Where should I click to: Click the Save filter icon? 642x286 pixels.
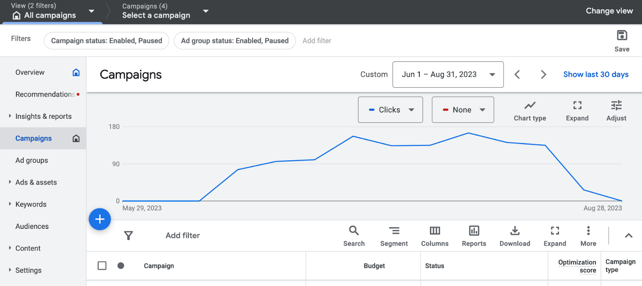point(622,36)
